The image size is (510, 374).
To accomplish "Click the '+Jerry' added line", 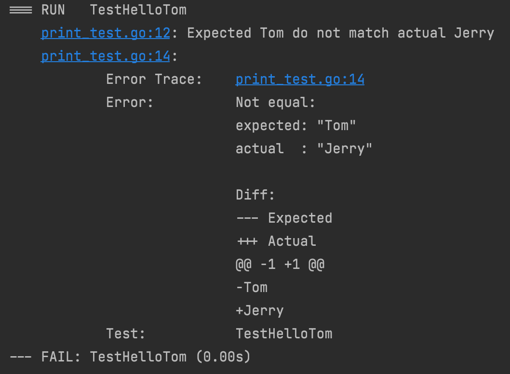I will coord(259,310).
